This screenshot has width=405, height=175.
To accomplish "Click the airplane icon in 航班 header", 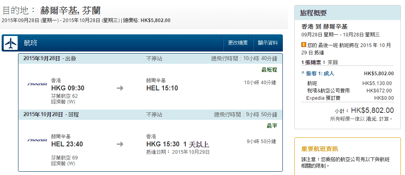I will [x=11, y=43].
